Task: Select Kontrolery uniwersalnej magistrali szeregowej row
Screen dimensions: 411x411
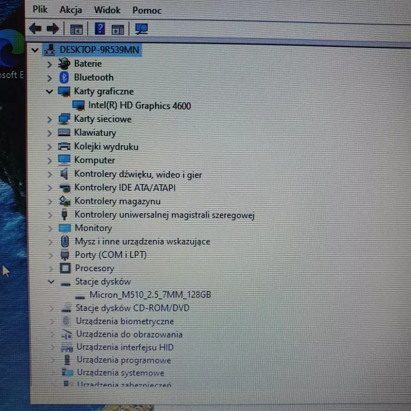Action: pos(164,215)
